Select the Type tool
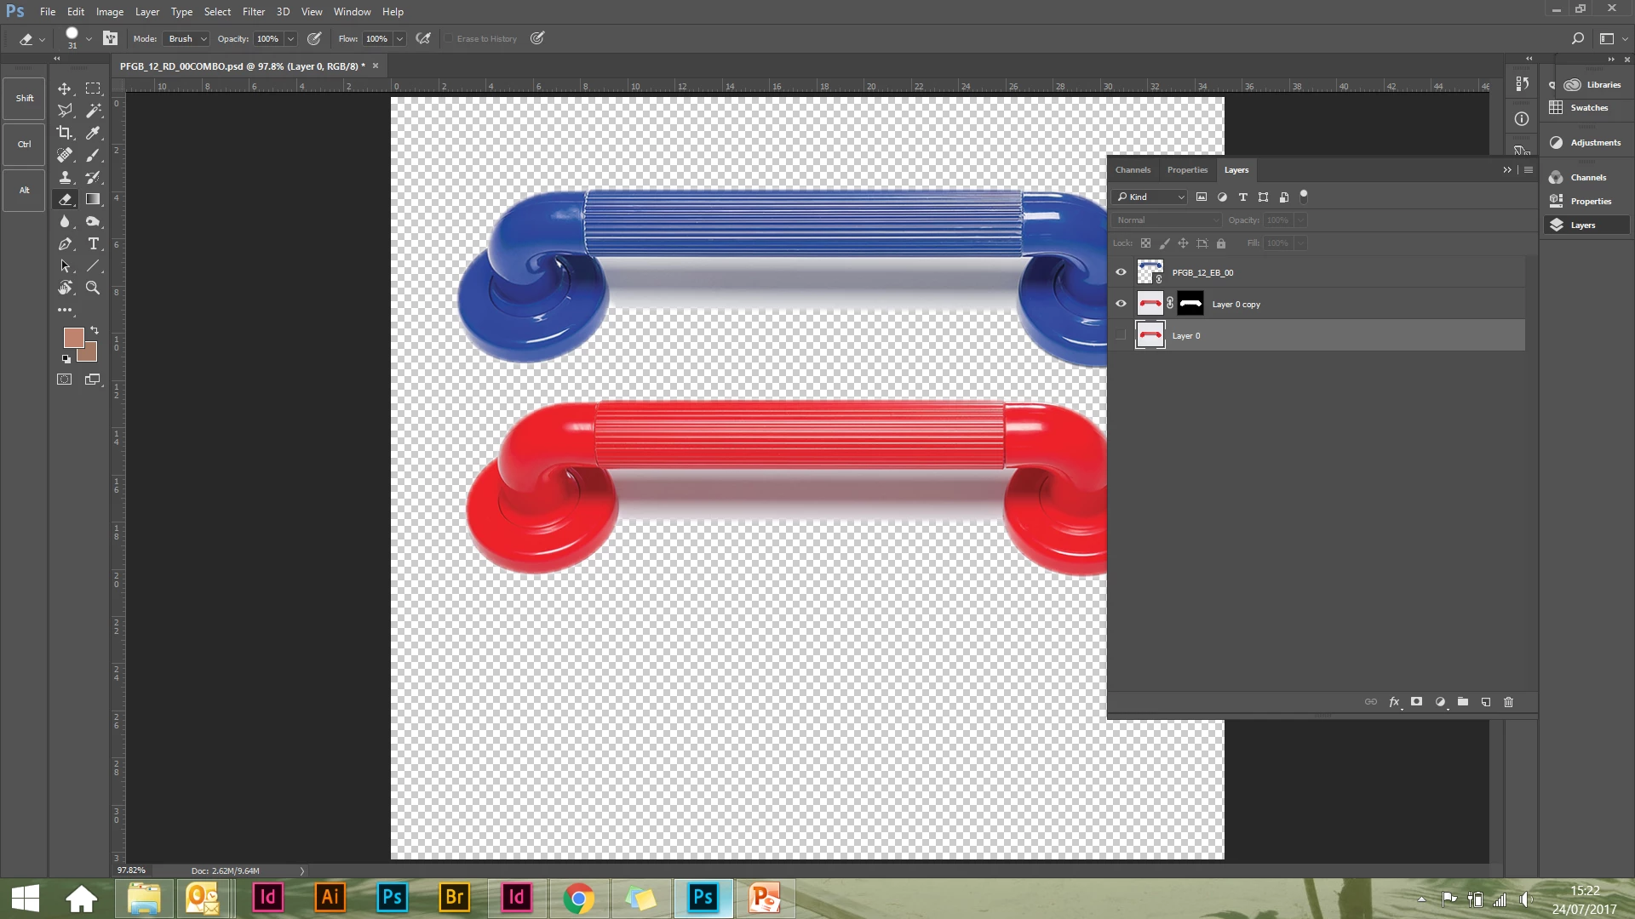 coord(94,243)
